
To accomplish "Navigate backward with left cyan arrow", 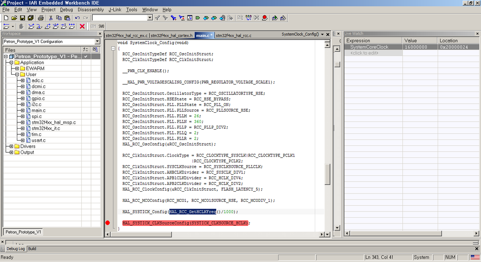I will (206, 18).
